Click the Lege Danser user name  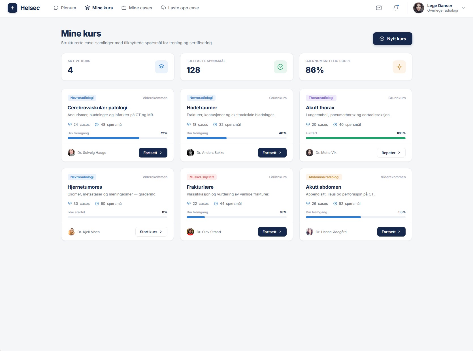click(440, 6)
